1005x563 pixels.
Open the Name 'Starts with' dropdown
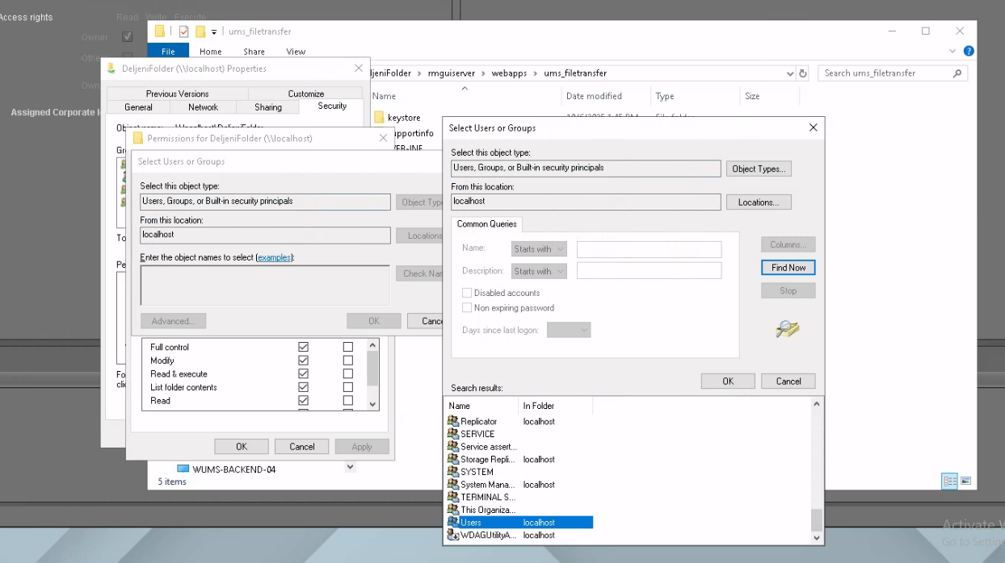[x=539, y=249]
